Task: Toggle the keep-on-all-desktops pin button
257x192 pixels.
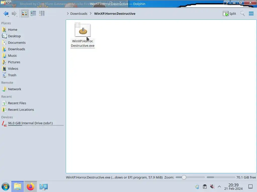Action: point(9,2)
